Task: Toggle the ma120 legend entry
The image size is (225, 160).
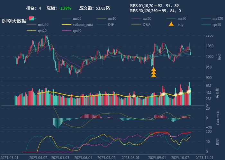Action: pyautogui.click(x=212, y=19)
